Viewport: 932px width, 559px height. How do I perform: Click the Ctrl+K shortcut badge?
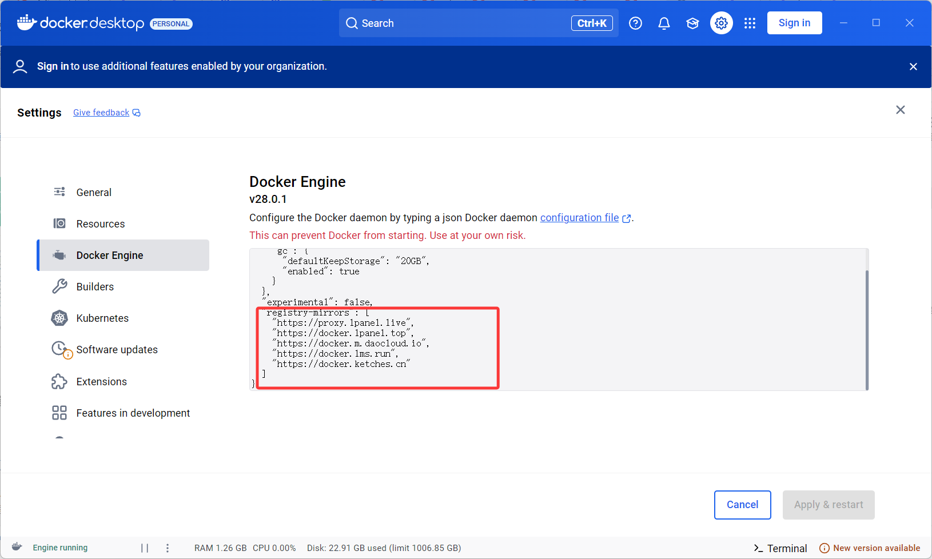click(x=592, y=23)
